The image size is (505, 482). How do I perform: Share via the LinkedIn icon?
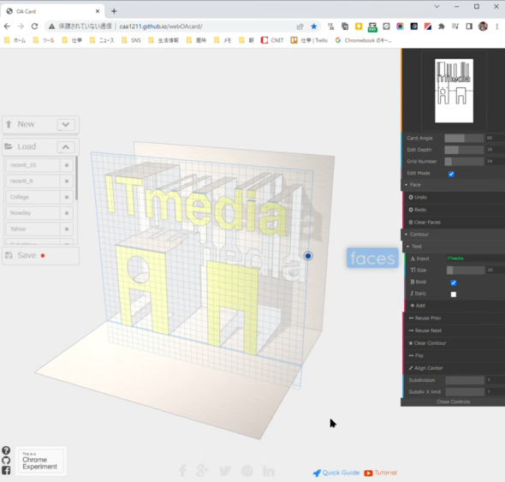pos(269,471)
